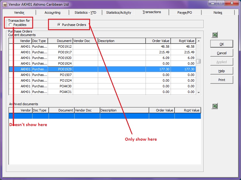Click Excel export icon for archived documents

click(215, 106)
